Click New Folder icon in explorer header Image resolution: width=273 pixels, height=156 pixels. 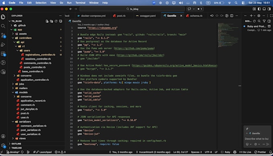51,21
